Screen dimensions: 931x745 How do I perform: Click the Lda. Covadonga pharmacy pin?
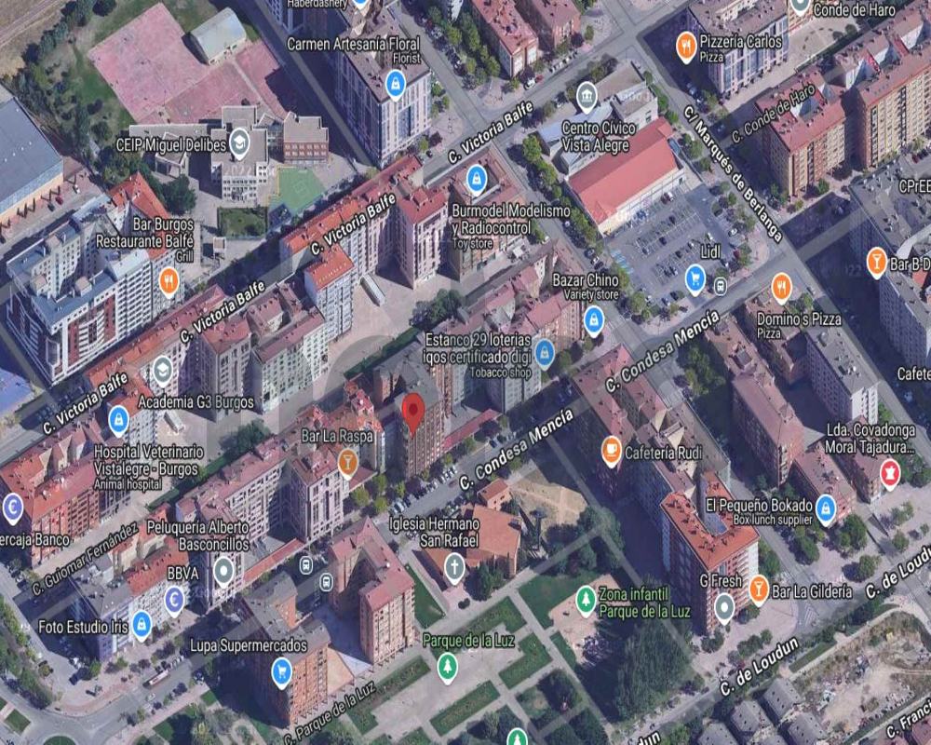tap(890, 473)
